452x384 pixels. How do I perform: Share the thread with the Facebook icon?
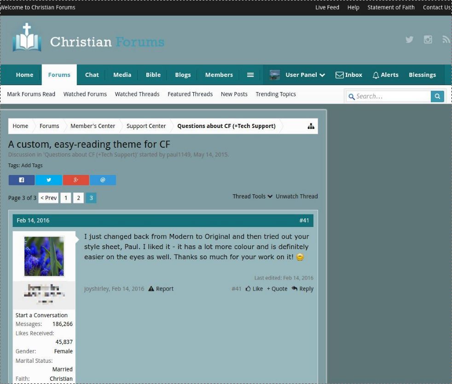tap(21, 180)
